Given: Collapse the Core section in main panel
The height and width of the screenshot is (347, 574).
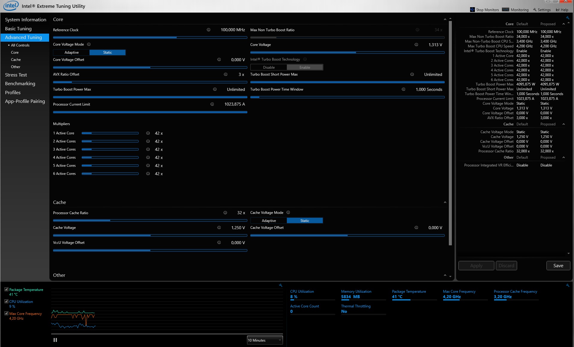Looking at the screenshot, I should point(445,19).
